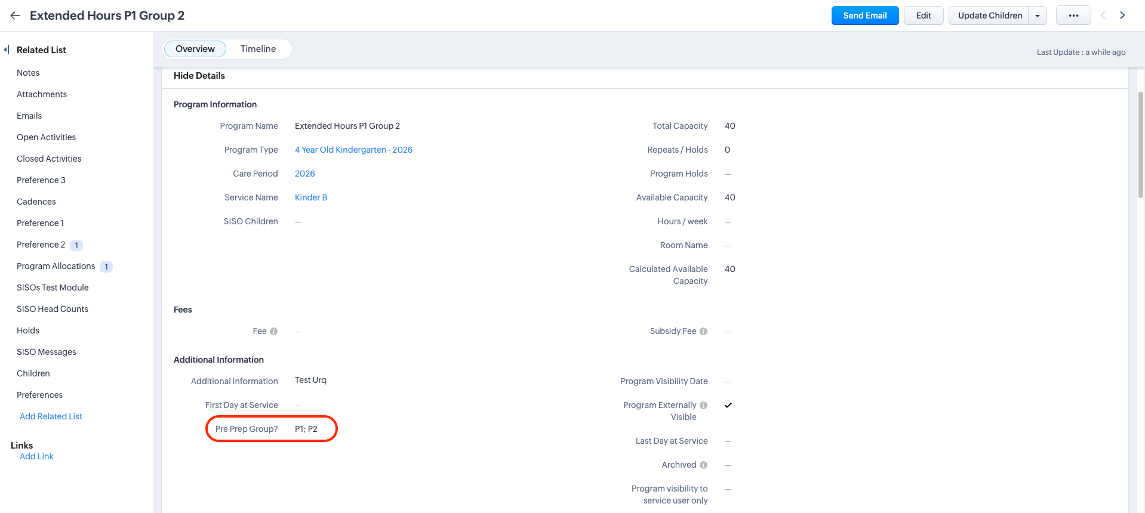Show info for Program Externally Visible

point(703,406)
